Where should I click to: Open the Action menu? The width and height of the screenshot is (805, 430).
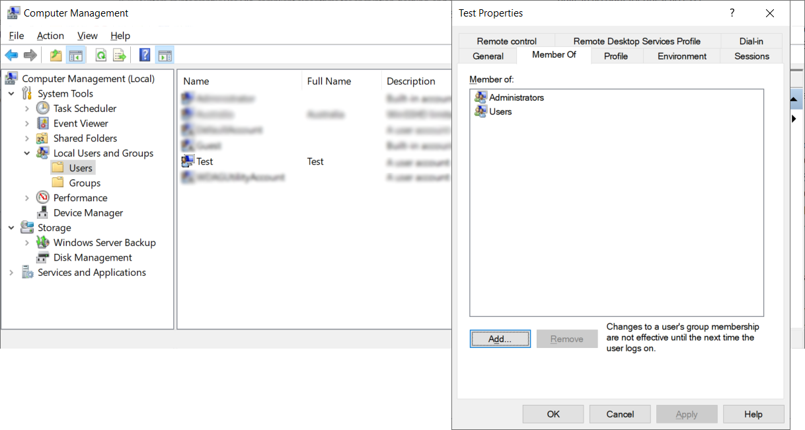[50, 36]
